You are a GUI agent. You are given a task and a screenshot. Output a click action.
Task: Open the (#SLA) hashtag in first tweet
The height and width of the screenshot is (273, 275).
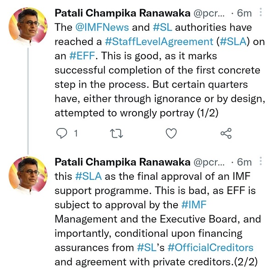233,42
